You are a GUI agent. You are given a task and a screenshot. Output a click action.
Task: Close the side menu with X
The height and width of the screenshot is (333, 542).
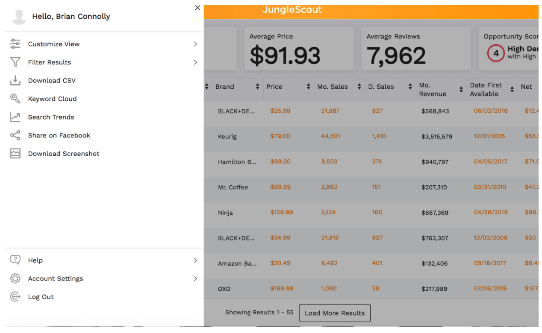197,8
